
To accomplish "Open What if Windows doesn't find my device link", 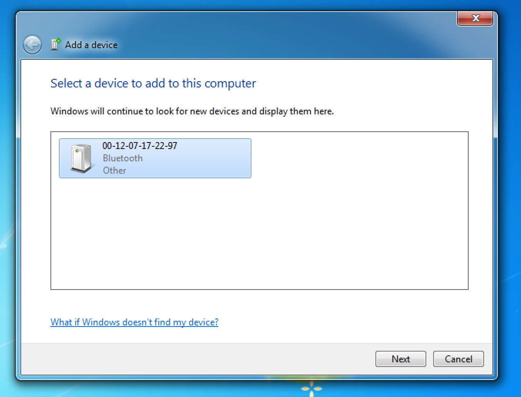I will coord(134,322).
